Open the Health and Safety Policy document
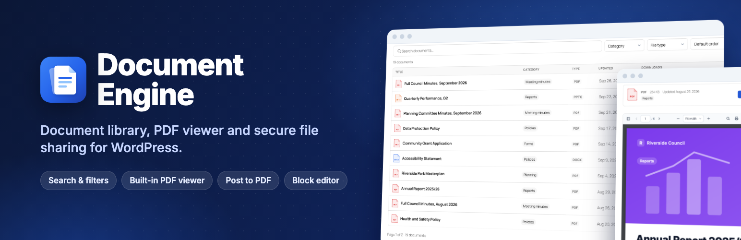The width and height of the screenshot is (741, 240). (x=420, y=219)
